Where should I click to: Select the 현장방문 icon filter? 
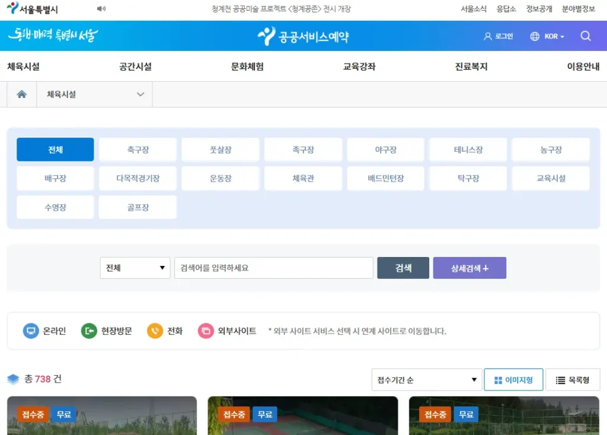pos(89,331)
